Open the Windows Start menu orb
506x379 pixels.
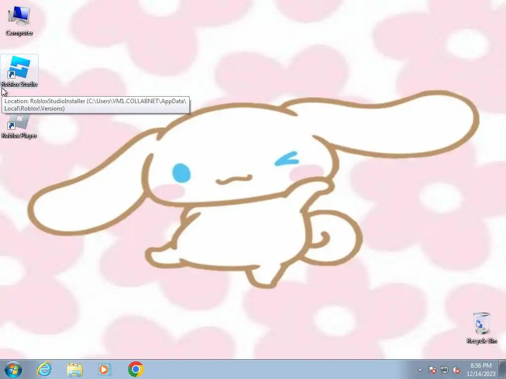coord(13,369)
